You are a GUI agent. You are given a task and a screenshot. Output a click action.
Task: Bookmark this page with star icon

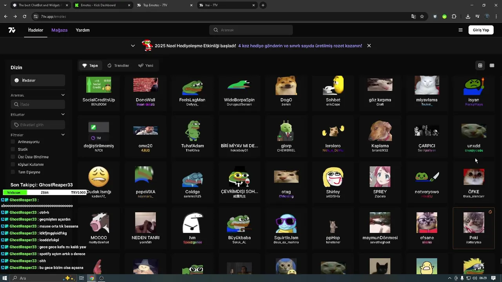[422, 16]
